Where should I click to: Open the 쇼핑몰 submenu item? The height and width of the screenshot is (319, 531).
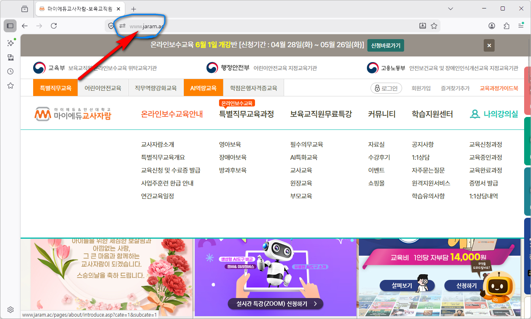tap(376, 183)
